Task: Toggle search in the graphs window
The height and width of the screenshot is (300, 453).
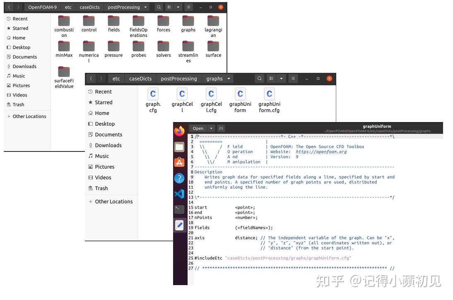Action: [x=259, y=79]
